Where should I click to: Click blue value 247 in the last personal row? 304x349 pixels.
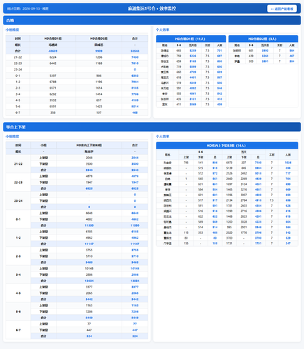[288, 244]
